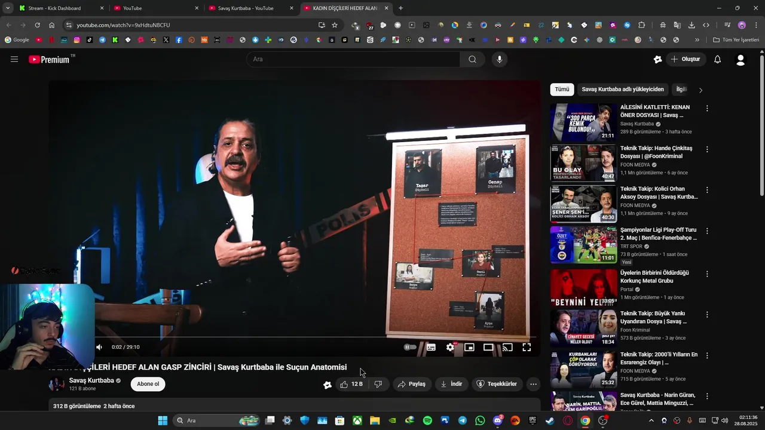Subscribe using Abone ol button
765x430 pixels.
tap(148, 384)
